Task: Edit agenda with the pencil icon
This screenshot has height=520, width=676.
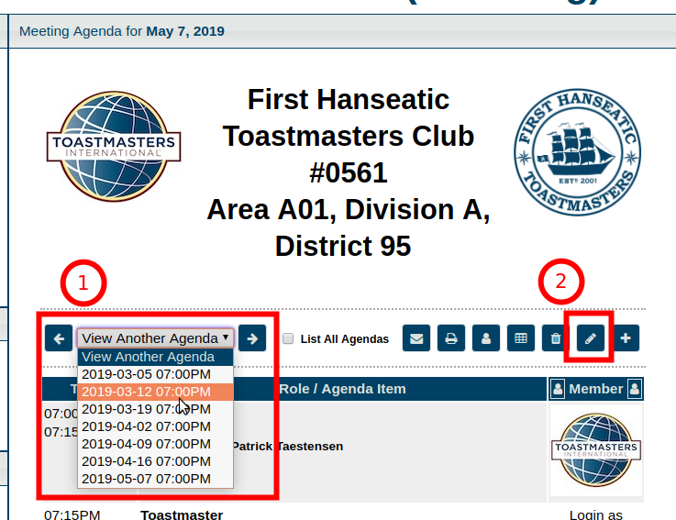Action: pyautogui.click(x=591, y=338)
